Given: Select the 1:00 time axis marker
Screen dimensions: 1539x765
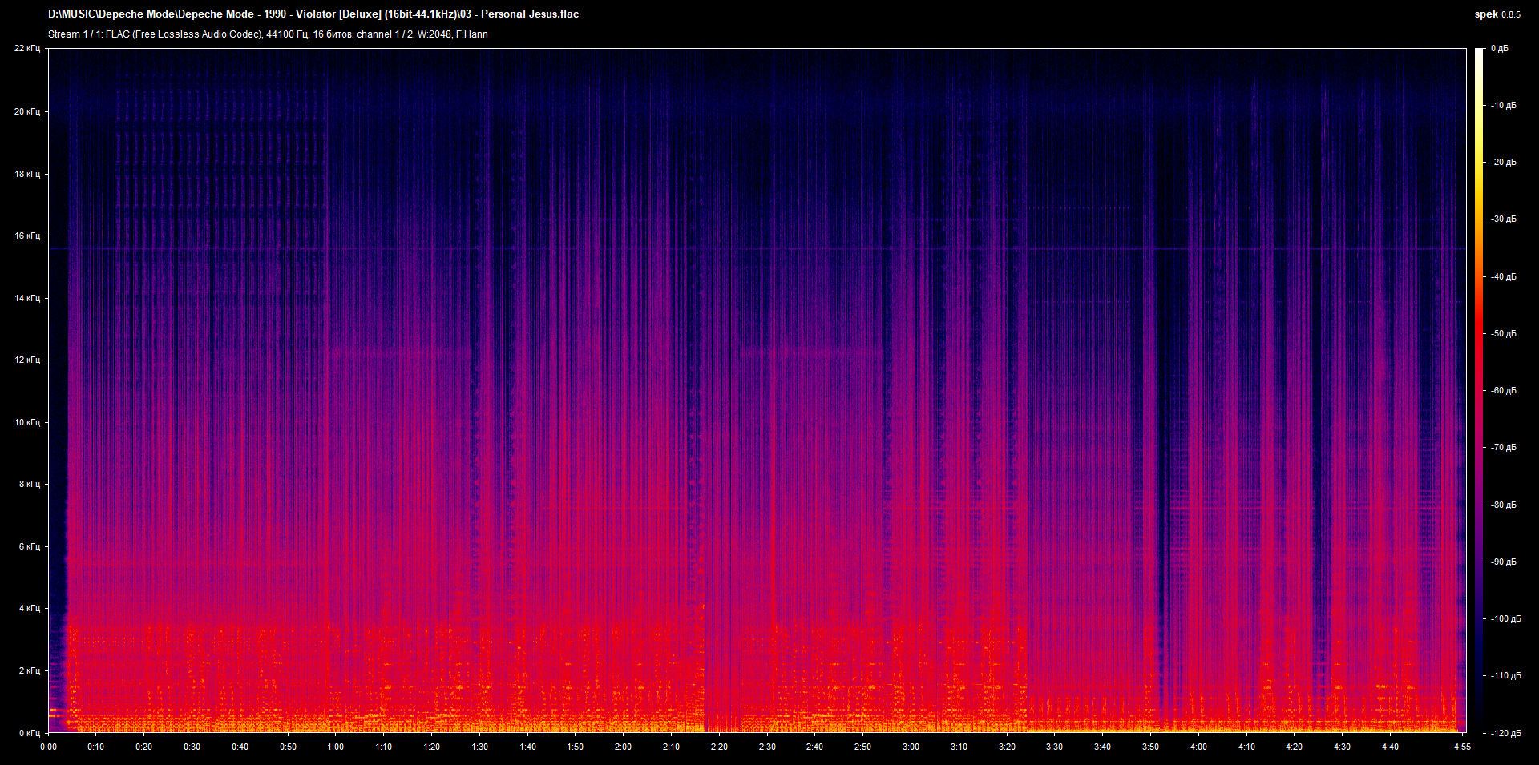Looking at the screenshot, I should (x=336, y=747).
